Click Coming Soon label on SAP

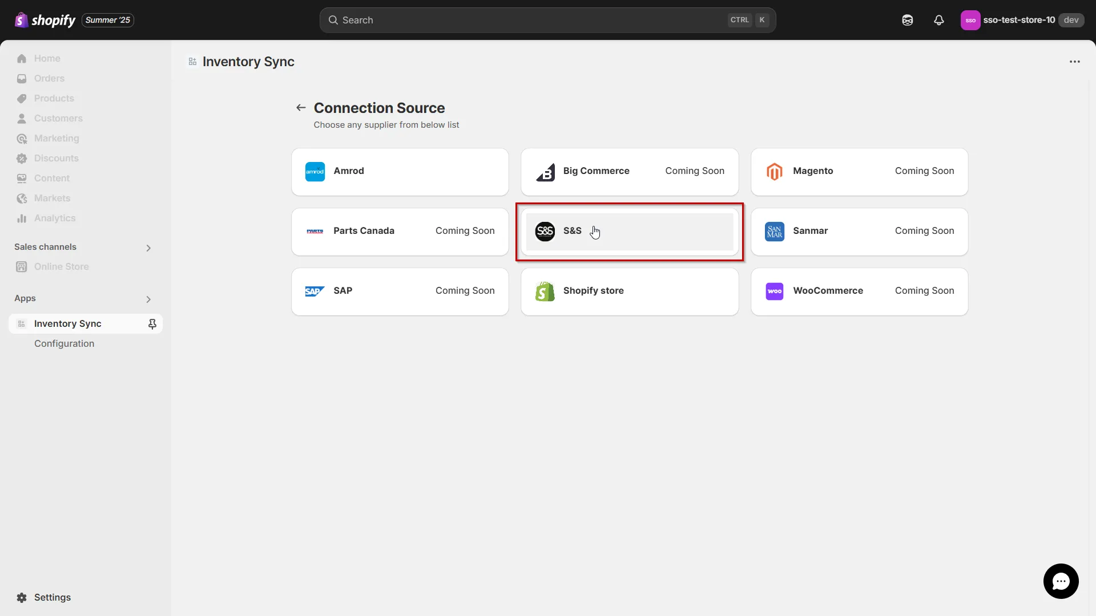[465, 290]
